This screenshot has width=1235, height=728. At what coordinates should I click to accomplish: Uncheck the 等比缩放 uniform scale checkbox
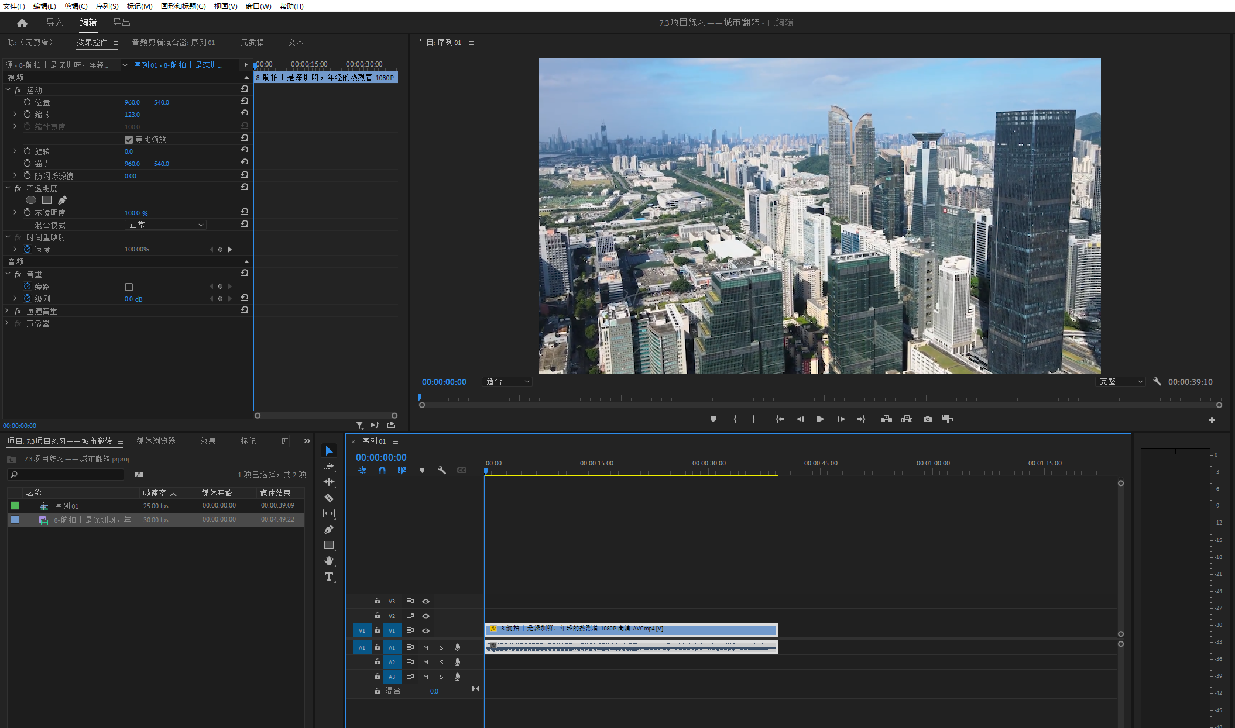click(x=129, y=140)
